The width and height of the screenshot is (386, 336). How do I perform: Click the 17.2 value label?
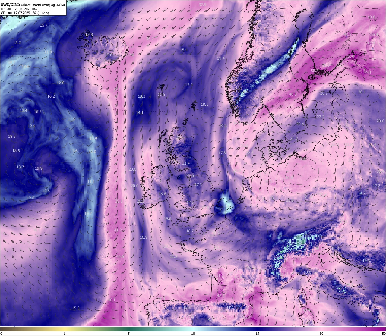pyautogui.click(x=376, y=186)
